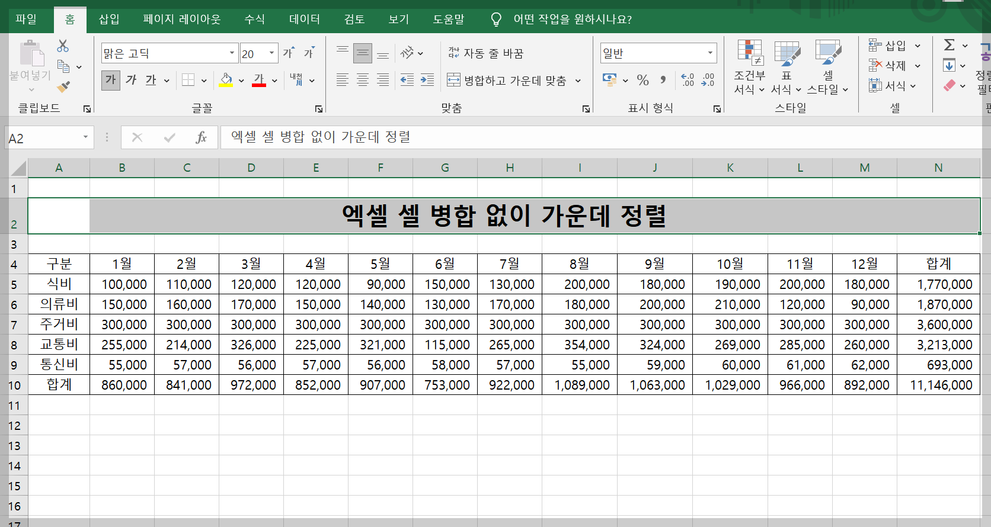Click the Increase Indent icon
991x527 pixels.
coord(427,80)
